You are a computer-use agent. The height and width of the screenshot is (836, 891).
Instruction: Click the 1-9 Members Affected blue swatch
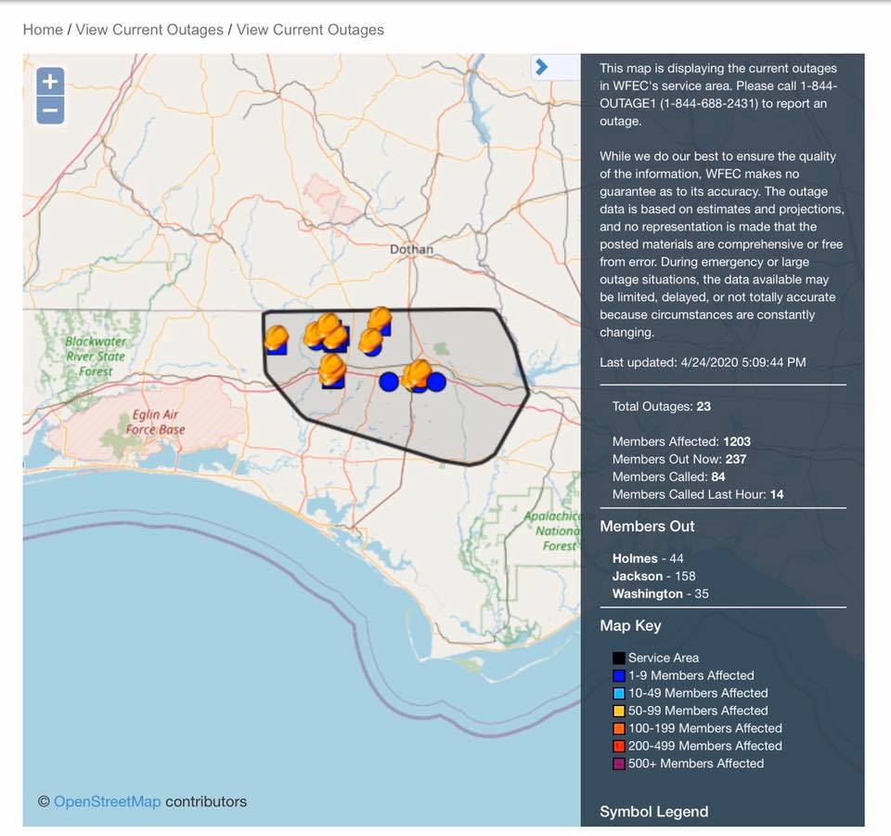pyautogui.click(x=619, y=675)
